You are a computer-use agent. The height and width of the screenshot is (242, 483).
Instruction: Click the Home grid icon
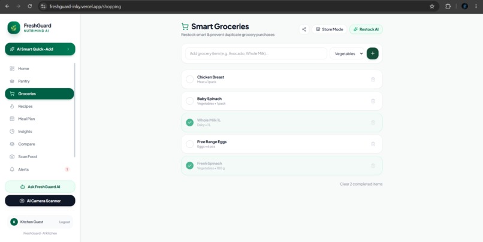[12, 68]
